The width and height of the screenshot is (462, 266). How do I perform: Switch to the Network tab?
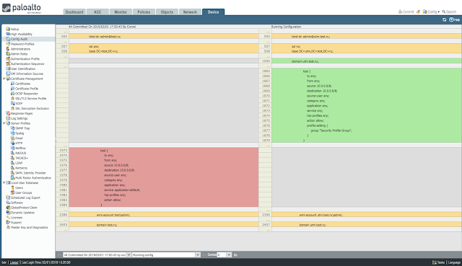[190, 12]
